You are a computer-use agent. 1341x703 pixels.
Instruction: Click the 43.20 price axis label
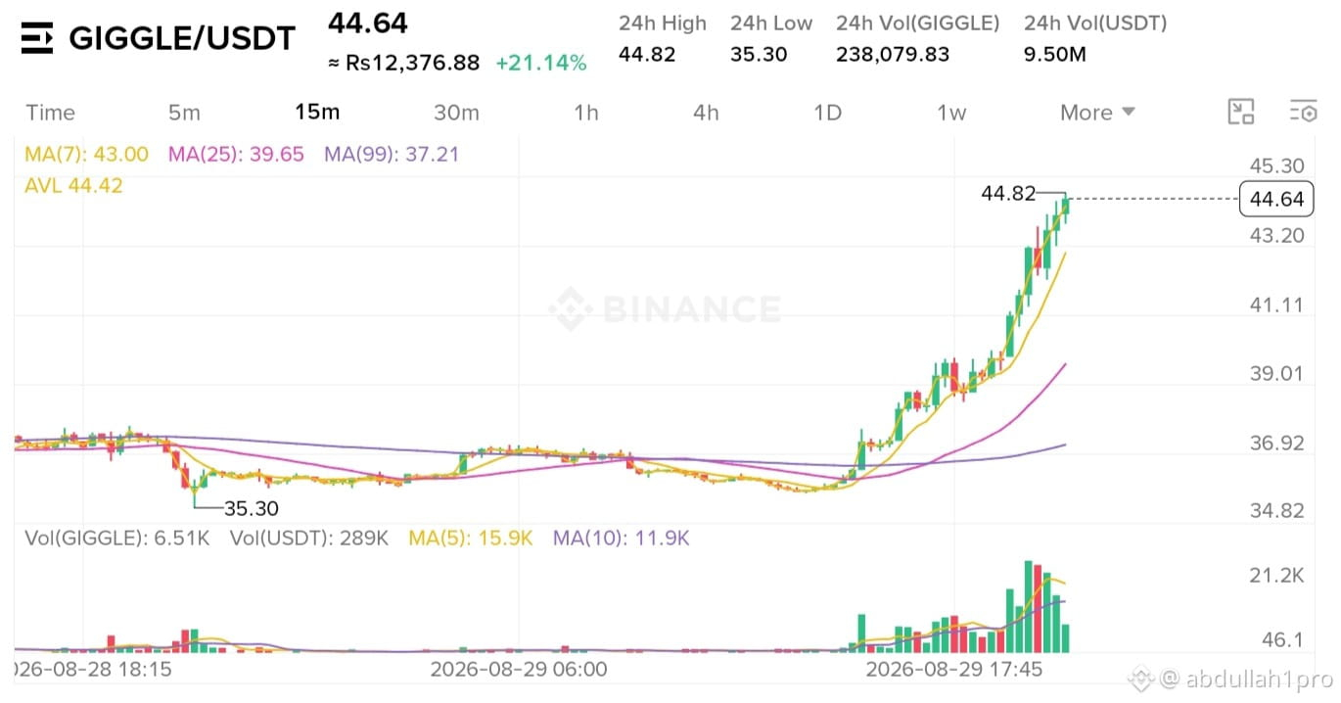tap(1277, 235)
